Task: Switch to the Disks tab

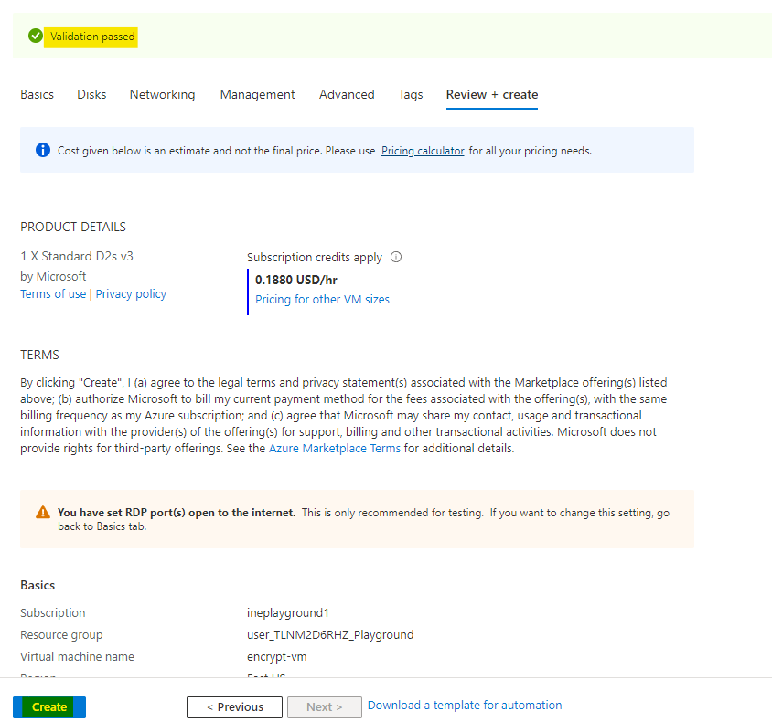Action: pyautogui.click(x=91, y=94)
